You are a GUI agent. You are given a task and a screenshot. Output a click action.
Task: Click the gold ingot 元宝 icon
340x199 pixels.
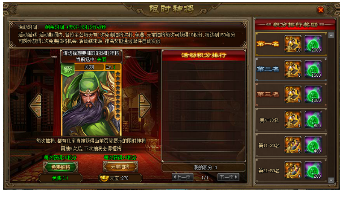(x=104, y=178)
